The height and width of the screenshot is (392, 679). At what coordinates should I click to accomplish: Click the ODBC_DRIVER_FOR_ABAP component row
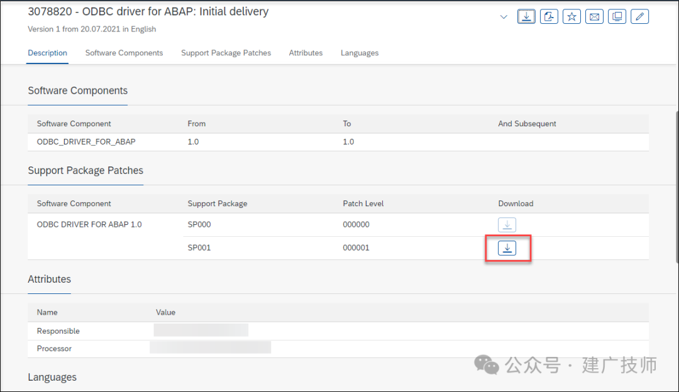pyautogui.click(x=338, y=142)
